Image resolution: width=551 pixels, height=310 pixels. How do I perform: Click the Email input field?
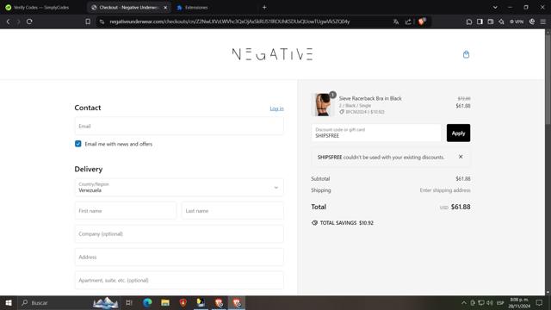pos(179,127)
